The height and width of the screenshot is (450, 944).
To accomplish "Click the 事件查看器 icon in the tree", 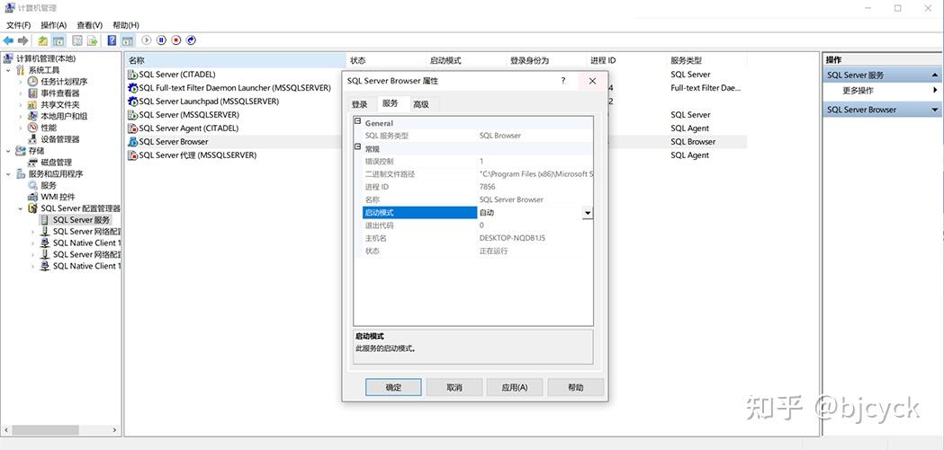I will coord(32,93).
